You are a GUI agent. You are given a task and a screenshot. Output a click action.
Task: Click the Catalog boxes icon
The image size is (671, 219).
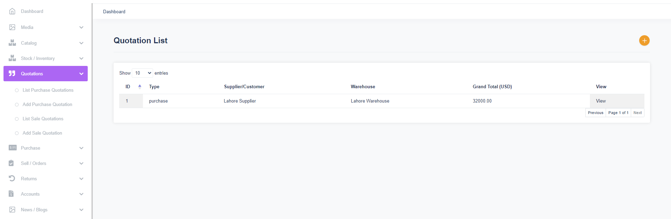click(x=12, y=43)
